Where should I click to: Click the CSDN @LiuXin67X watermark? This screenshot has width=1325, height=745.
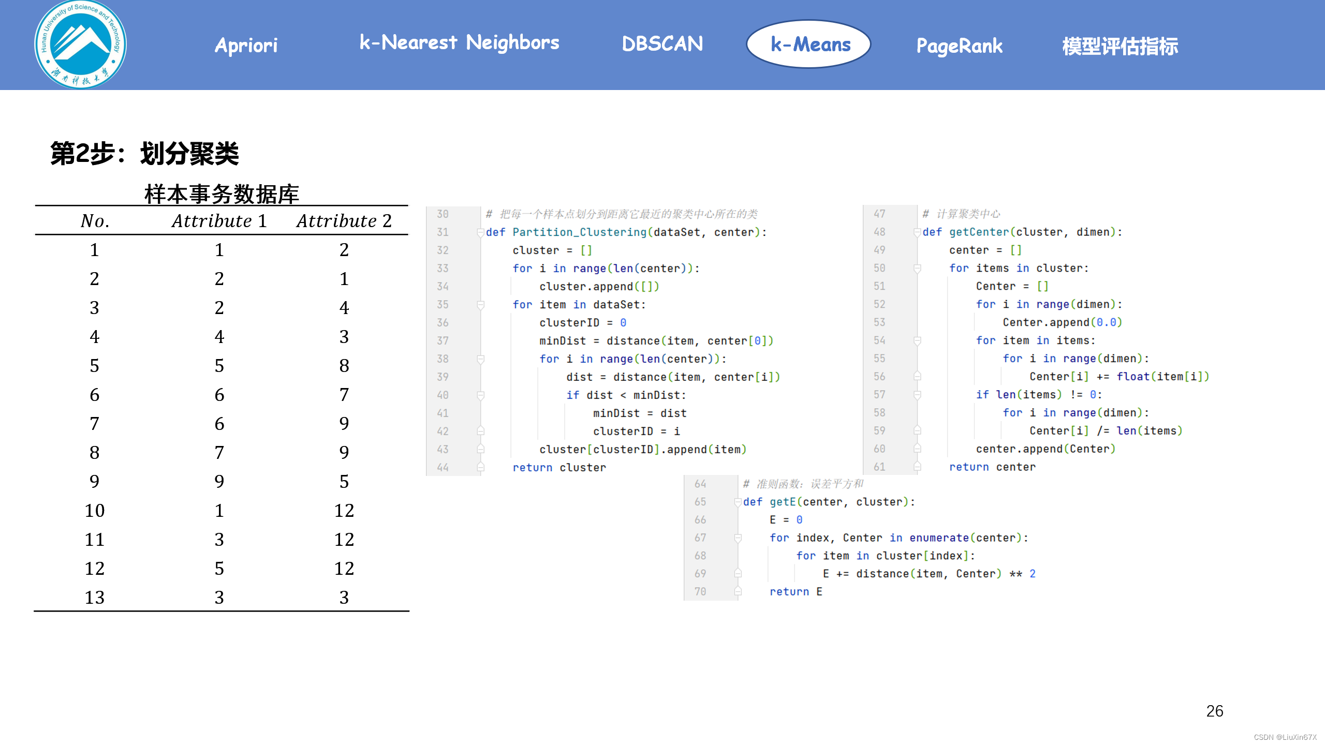(x=1285, y=737)
